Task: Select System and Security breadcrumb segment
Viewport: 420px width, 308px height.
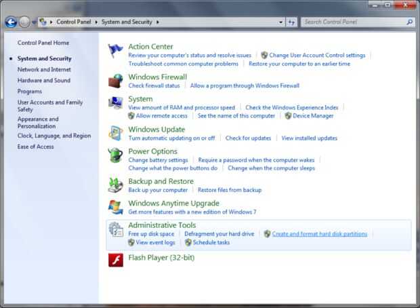Action: [x=127, y=22]
